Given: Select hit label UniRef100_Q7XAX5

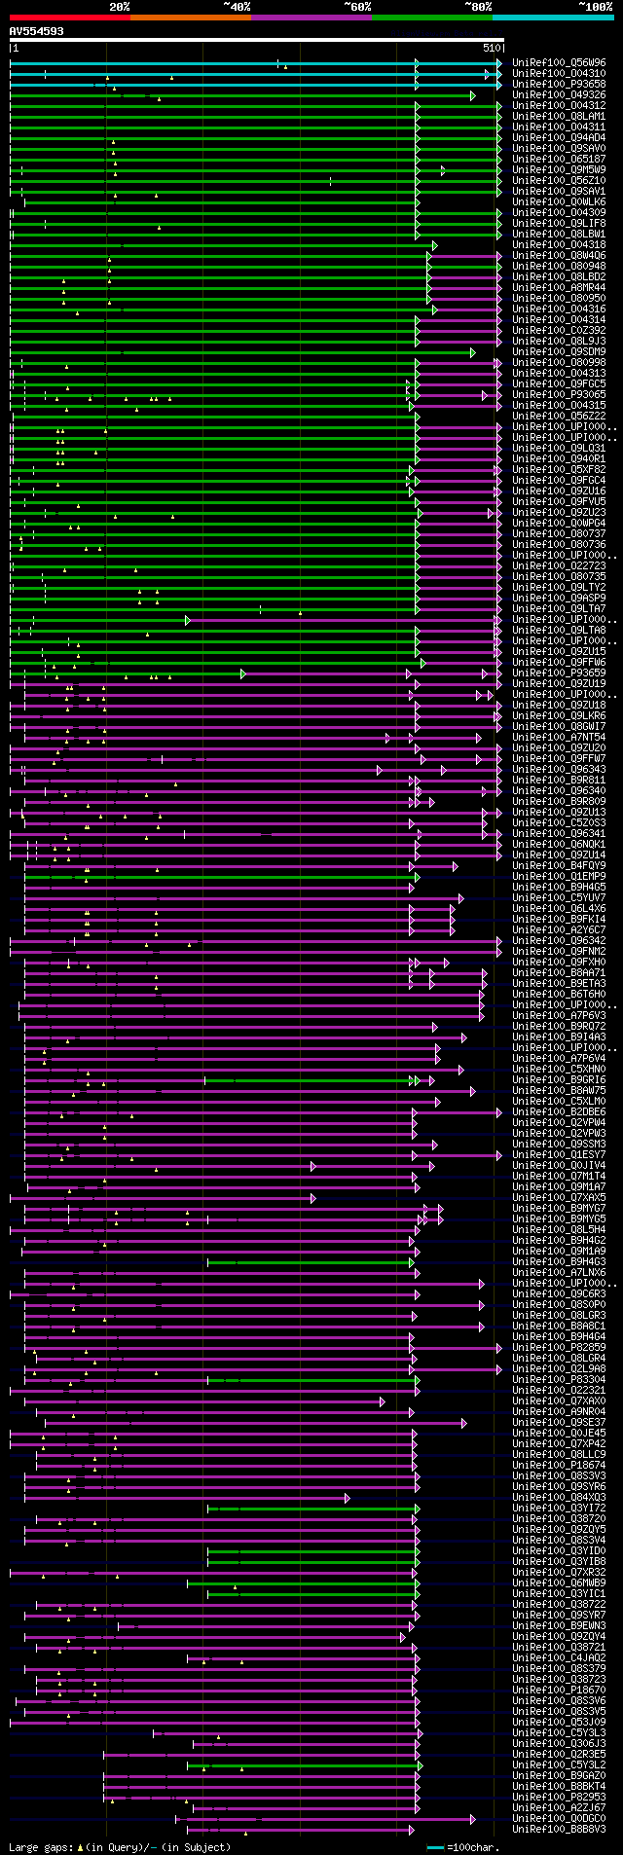Looking at the screenshot, I should click(x=559, y=1197).
